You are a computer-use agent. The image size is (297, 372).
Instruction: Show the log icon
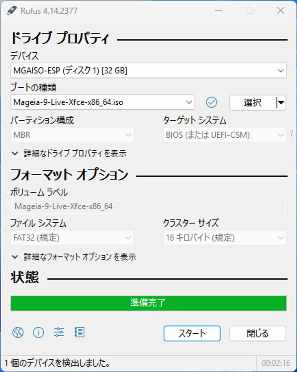79,332
